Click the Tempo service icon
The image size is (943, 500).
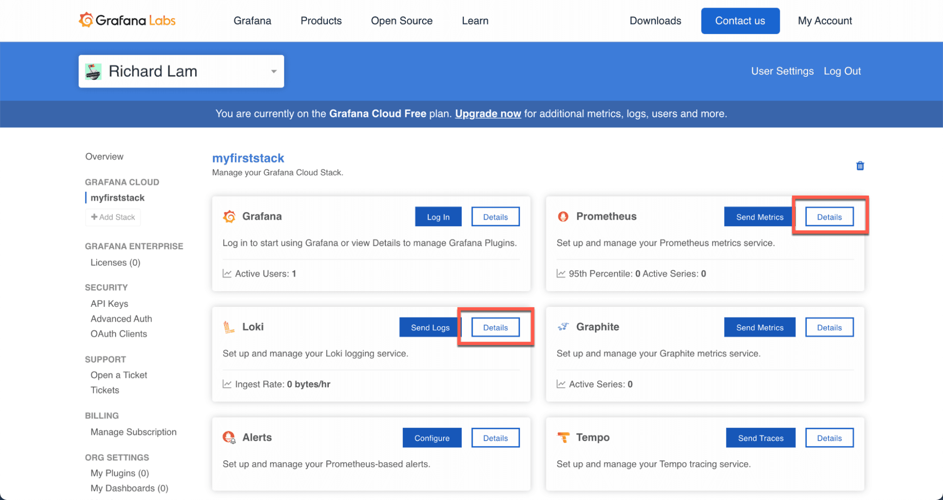point(563,437)
